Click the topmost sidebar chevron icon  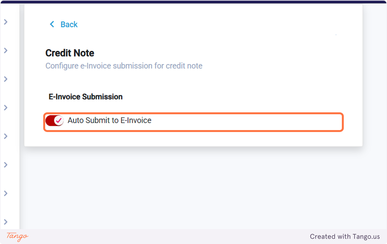5,22
